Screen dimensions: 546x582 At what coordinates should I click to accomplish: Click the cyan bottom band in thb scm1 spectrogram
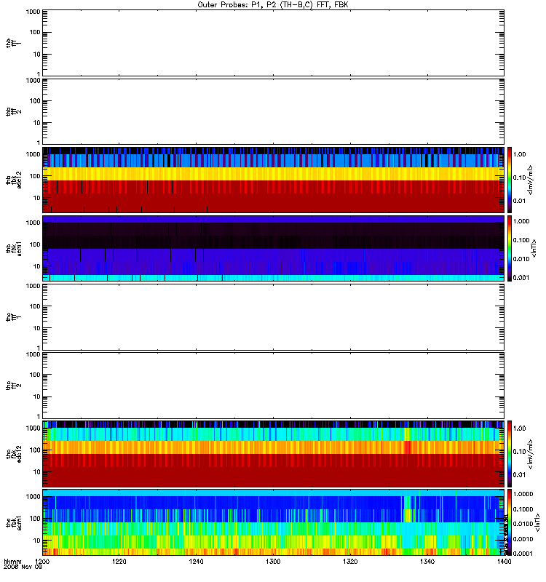[273, 278]
